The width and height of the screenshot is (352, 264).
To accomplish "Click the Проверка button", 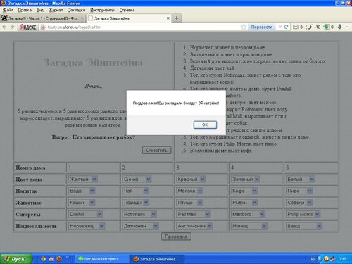I will point(176,237).
